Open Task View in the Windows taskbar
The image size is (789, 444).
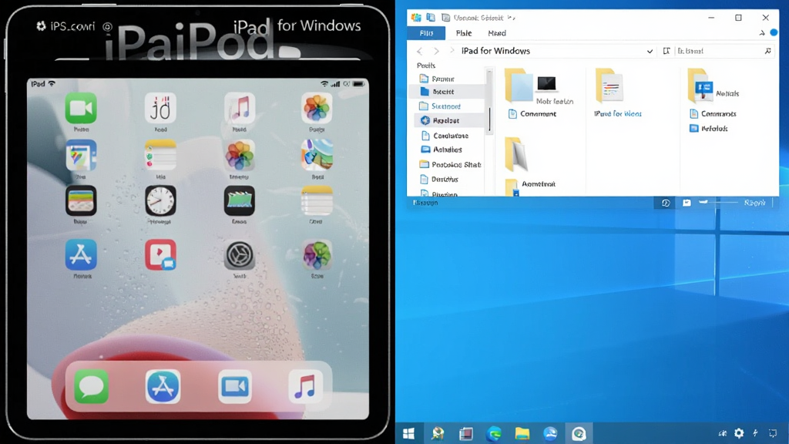click(x=466, y=433)
